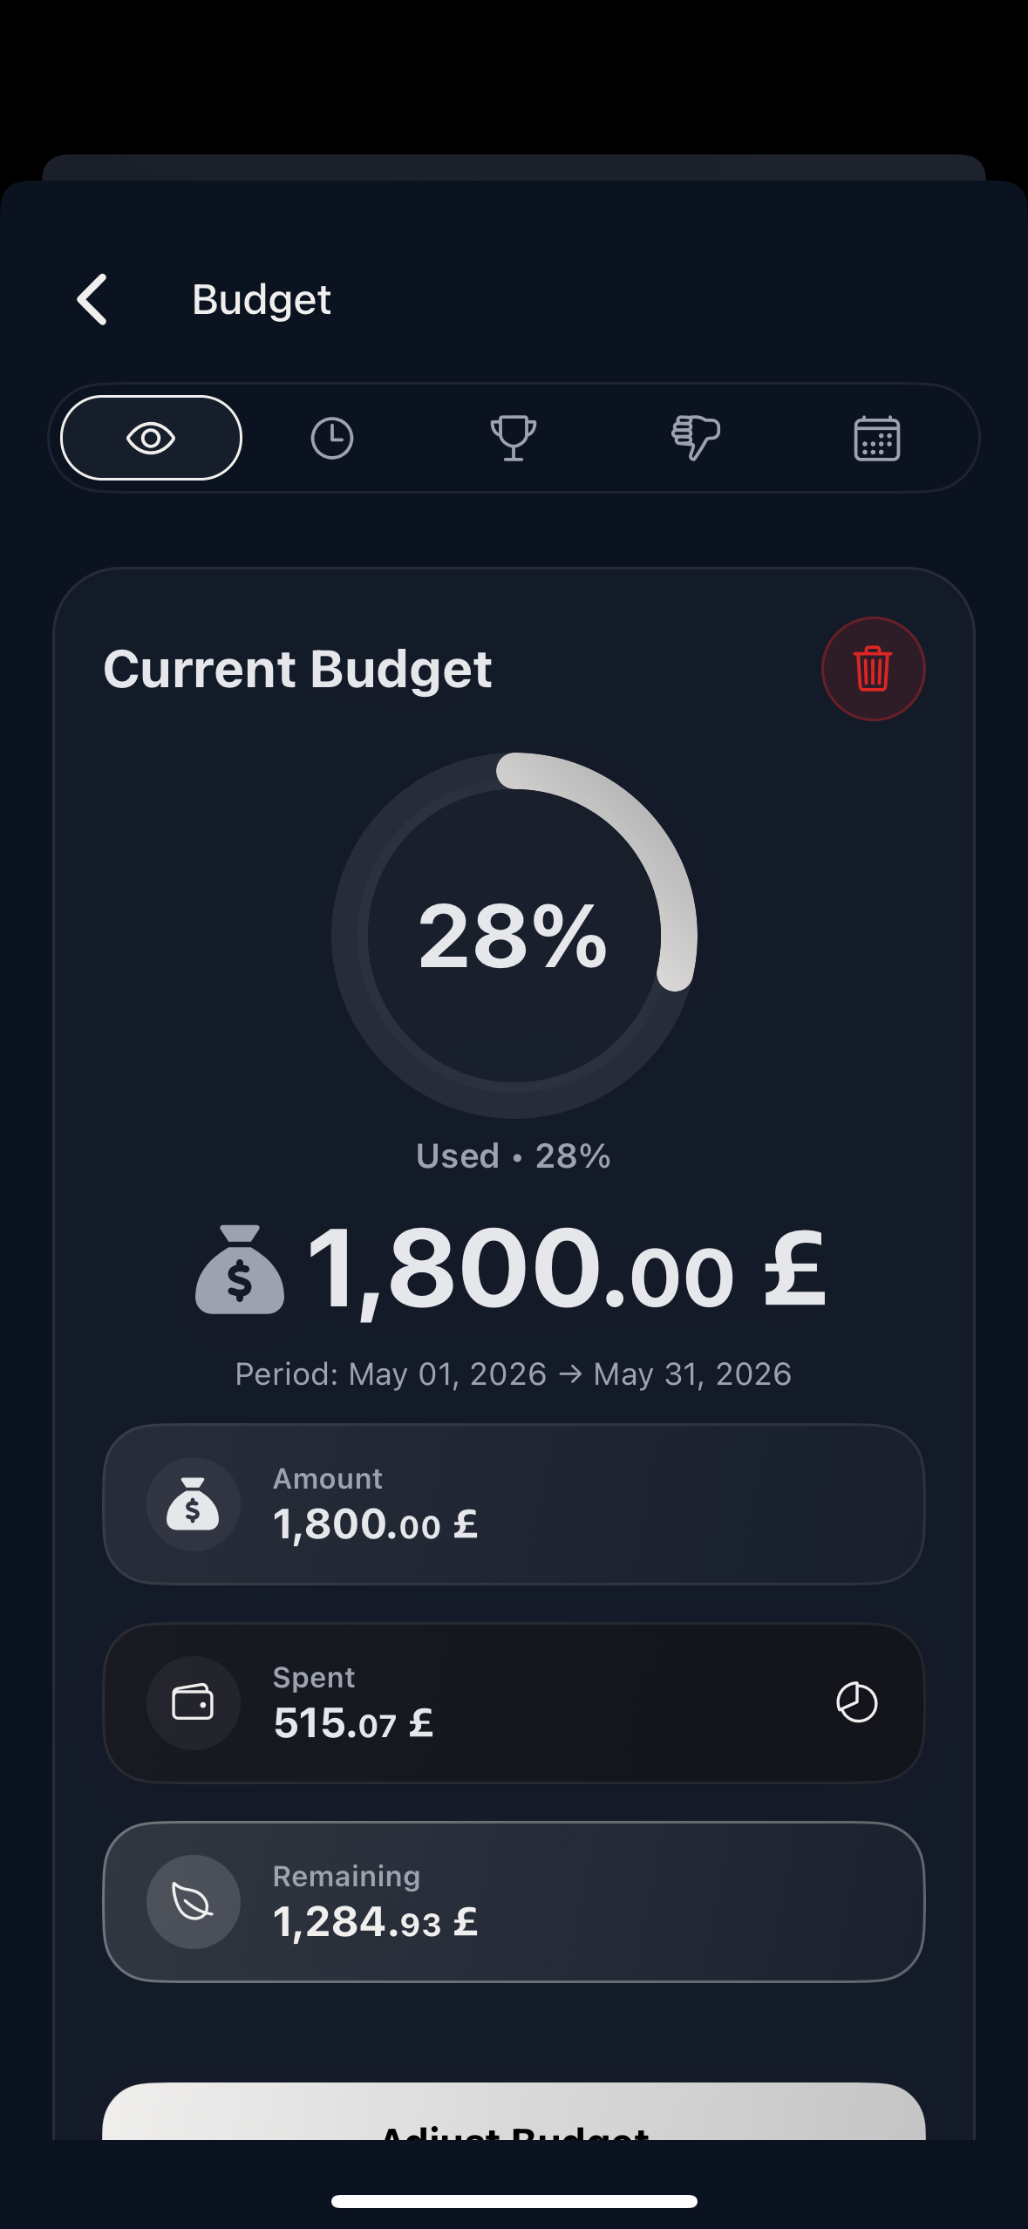The width and height of the screenshot is (1028, 2229).
Task: Tap the Used 28% label
Action: [514, 1156]
